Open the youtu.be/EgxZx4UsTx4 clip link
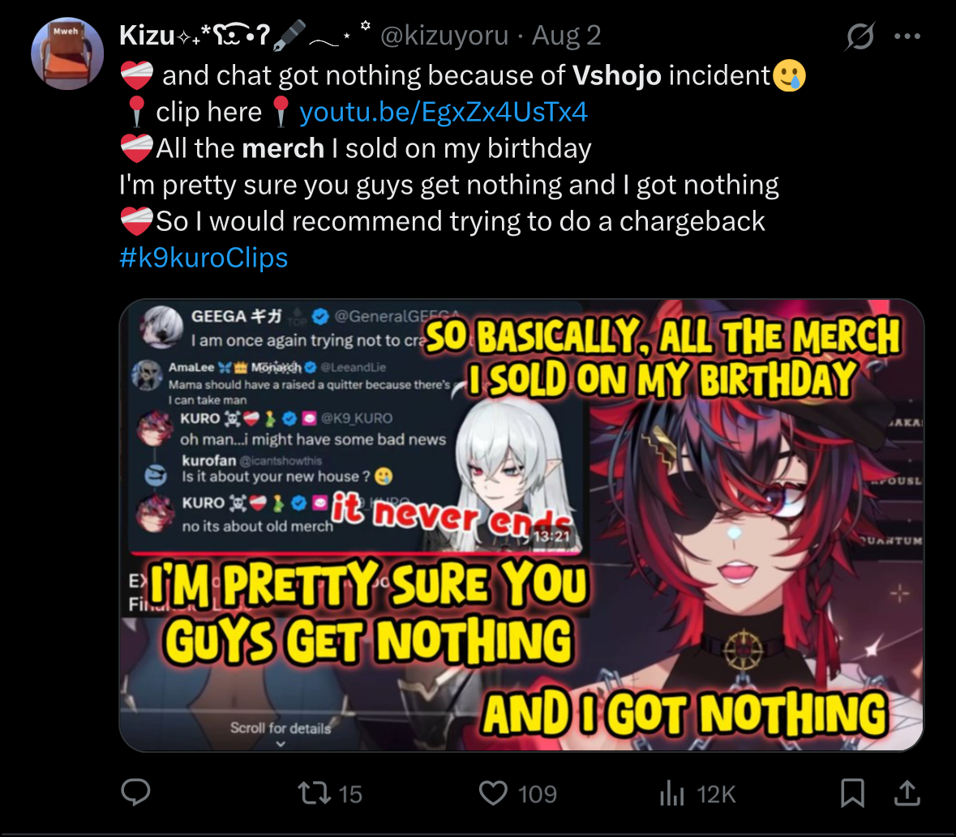Viewport: 956px width, 837px height. tap(444, 112)
